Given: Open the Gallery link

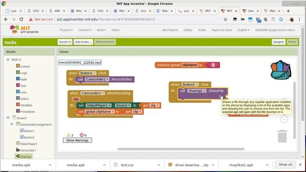Looking at the screenshot, I should (188, 30).
